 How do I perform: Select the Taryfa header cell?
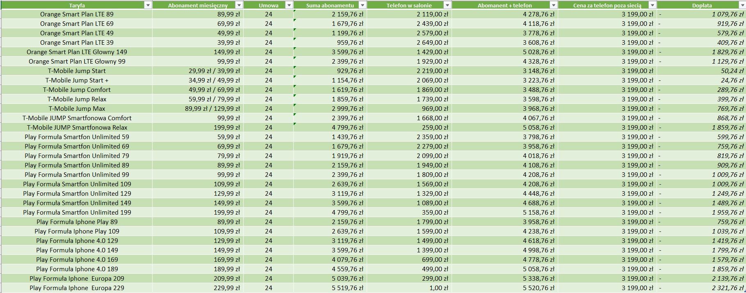point(77,5)
